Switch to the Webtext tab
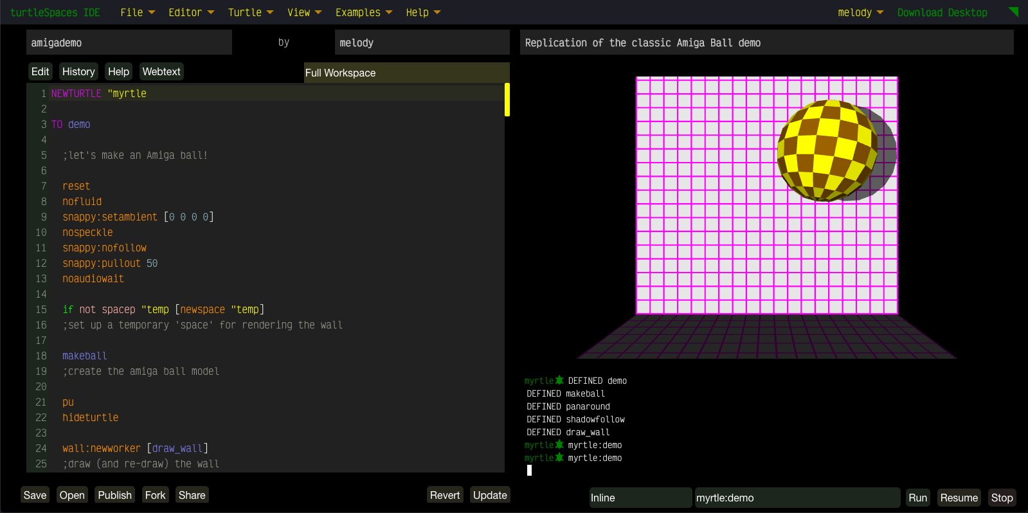 (x=161, y=71)
